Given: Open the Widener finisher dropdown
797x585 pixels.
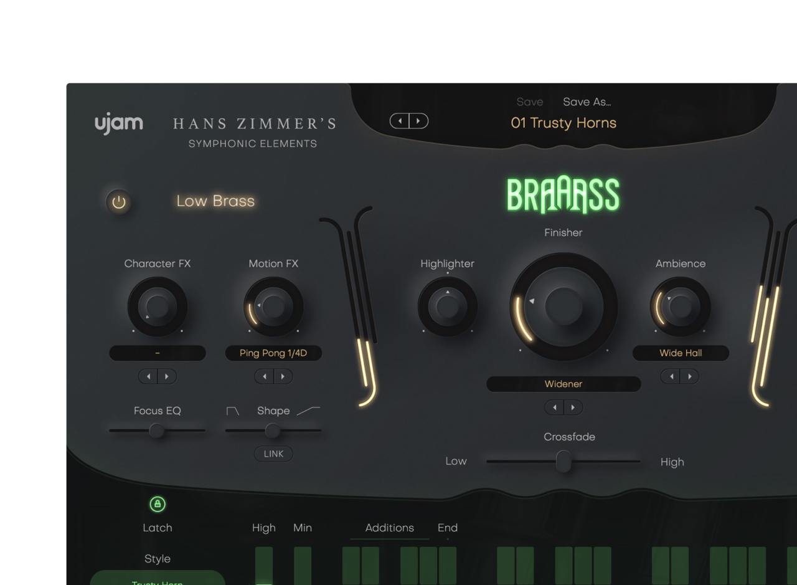Looking at the screenshot, I should (x=564, y=384).
